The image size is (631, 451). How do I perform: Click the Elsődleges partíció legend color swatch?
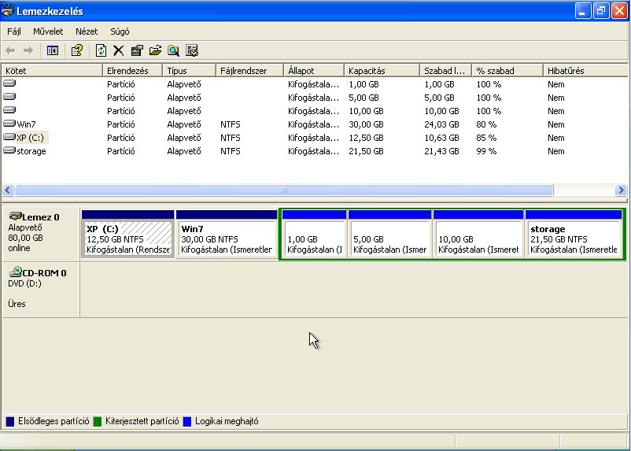(10, 422)
